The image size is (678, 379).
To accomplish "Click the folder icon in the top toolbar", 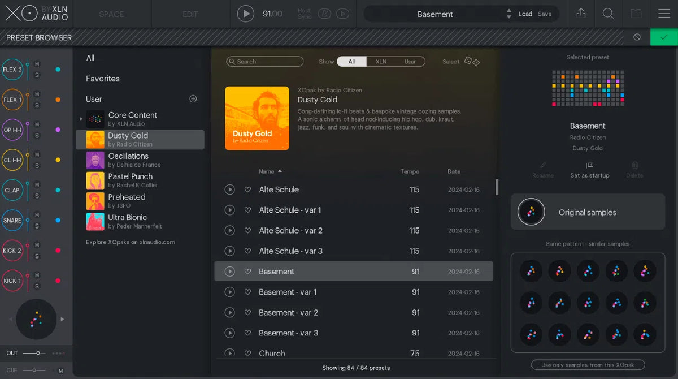I will (x=636, y=13).
